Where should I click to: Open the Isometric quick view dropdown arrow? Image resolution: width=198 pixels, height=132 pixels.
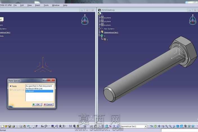(183, 127)
